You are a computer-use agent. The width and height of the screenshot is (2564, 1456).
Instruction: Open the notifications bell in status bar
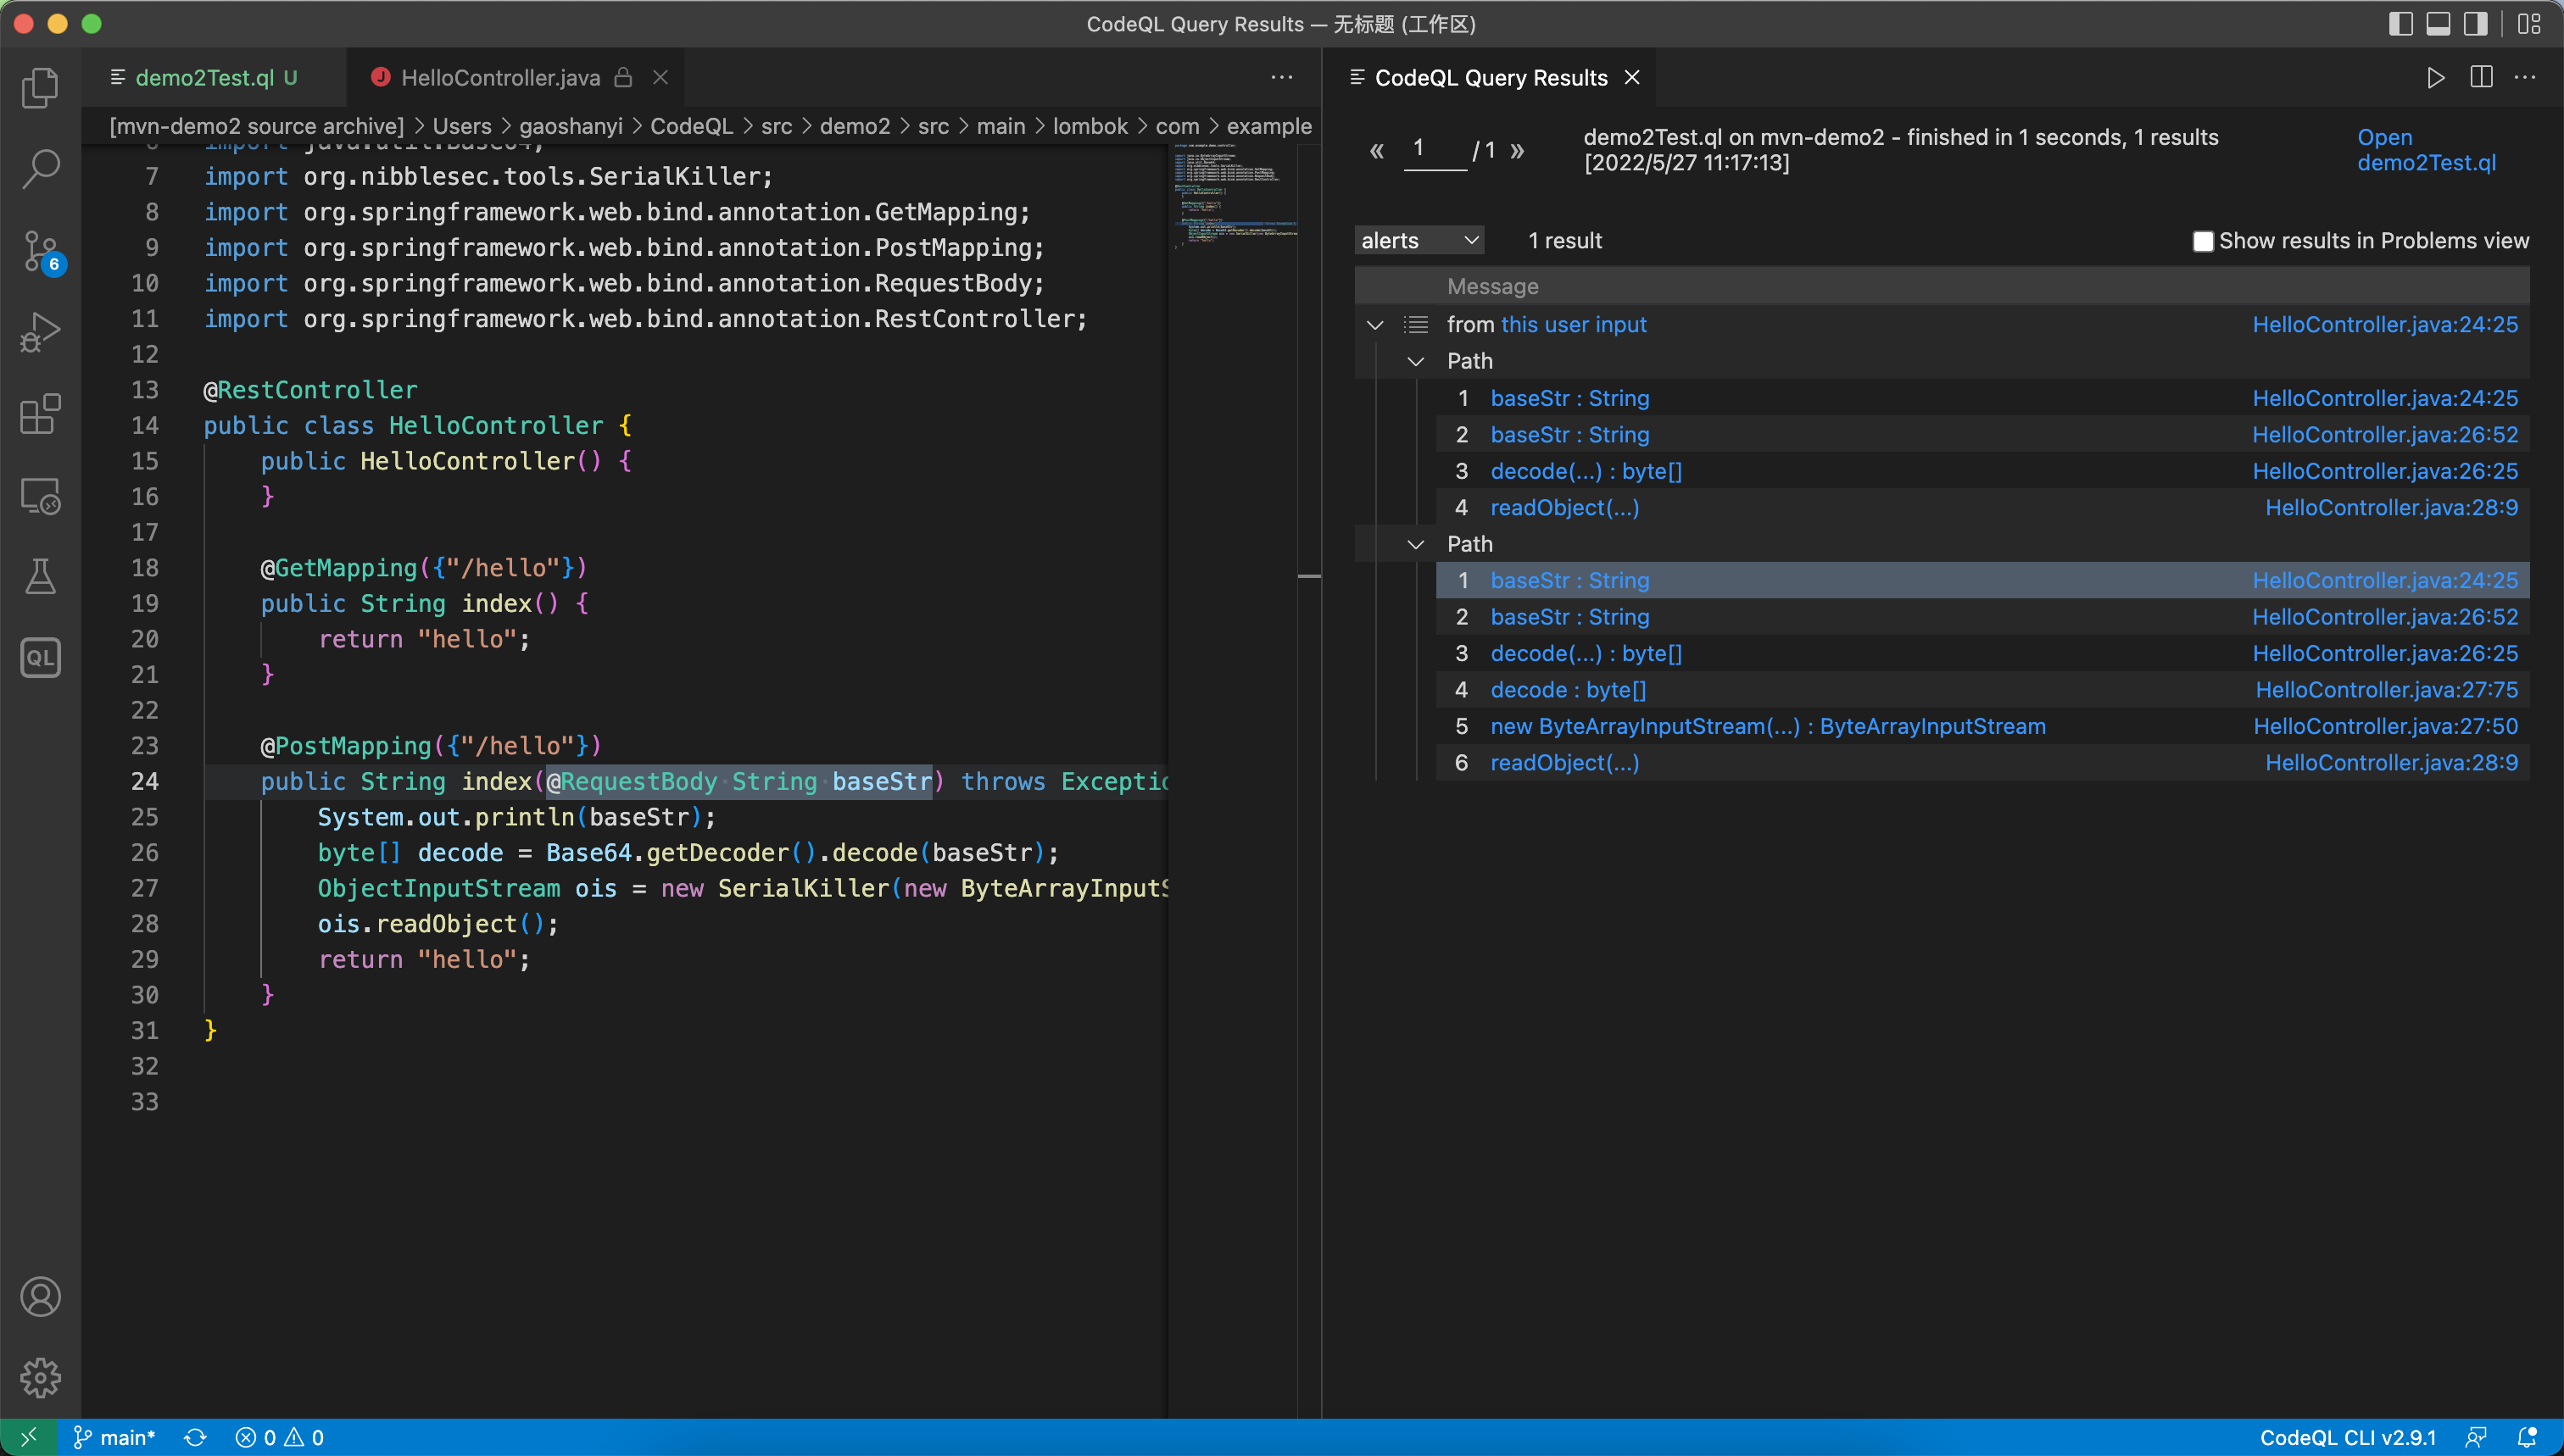click(2527, 1437)
